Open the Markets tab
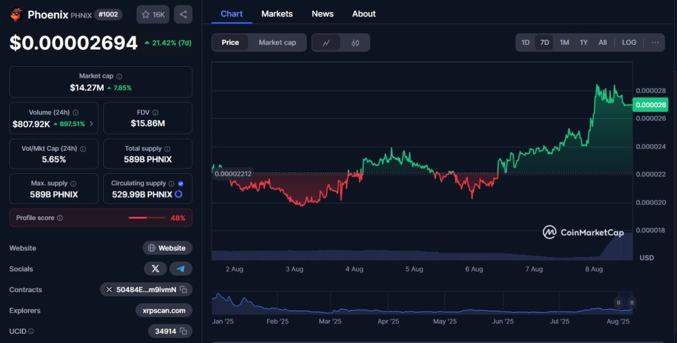Image resolution: width=677 pixels, height=343 pixels. pos(277,14)
